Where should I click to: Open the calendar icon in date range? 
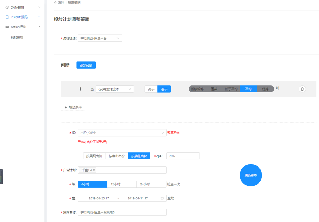coord(162,198)
